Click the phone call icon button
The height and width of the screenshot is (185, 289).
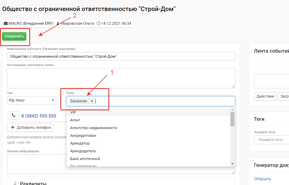(13, 116)
